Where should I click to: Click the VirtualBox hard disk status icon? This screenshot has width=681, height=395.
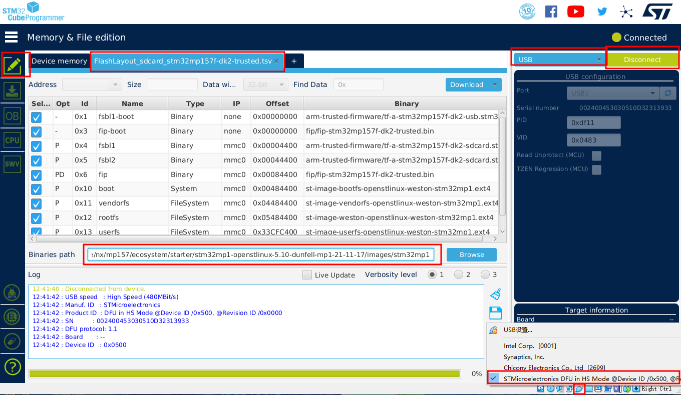point(541,388)
